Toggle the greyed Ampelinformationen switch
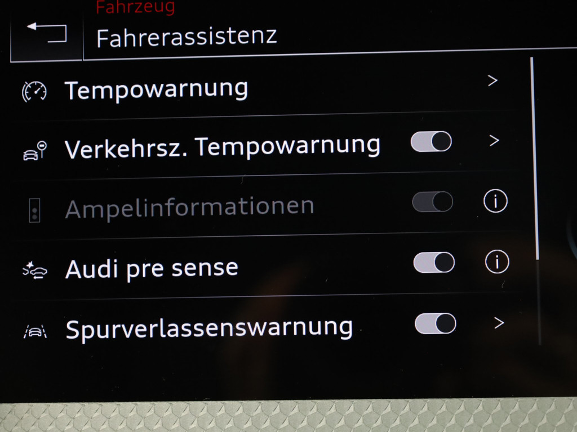Image resolution: width=577 pixels, height=432 pixels. (x=432, y=202)
